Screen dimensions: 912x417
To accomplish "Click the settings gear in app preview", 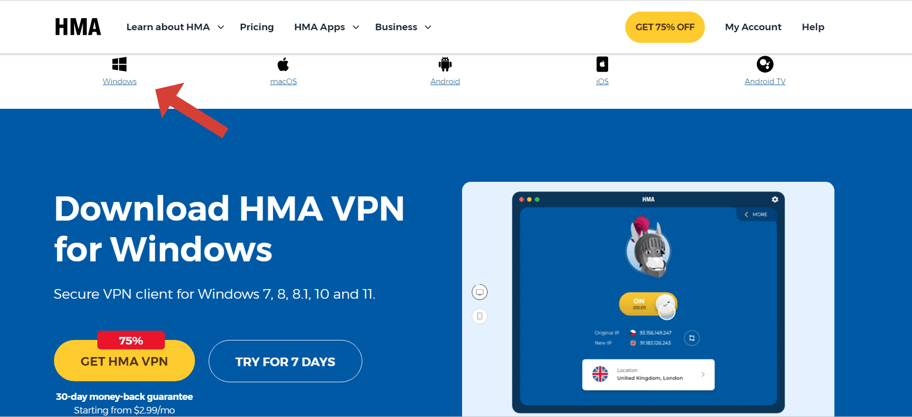I will point(775,199).
